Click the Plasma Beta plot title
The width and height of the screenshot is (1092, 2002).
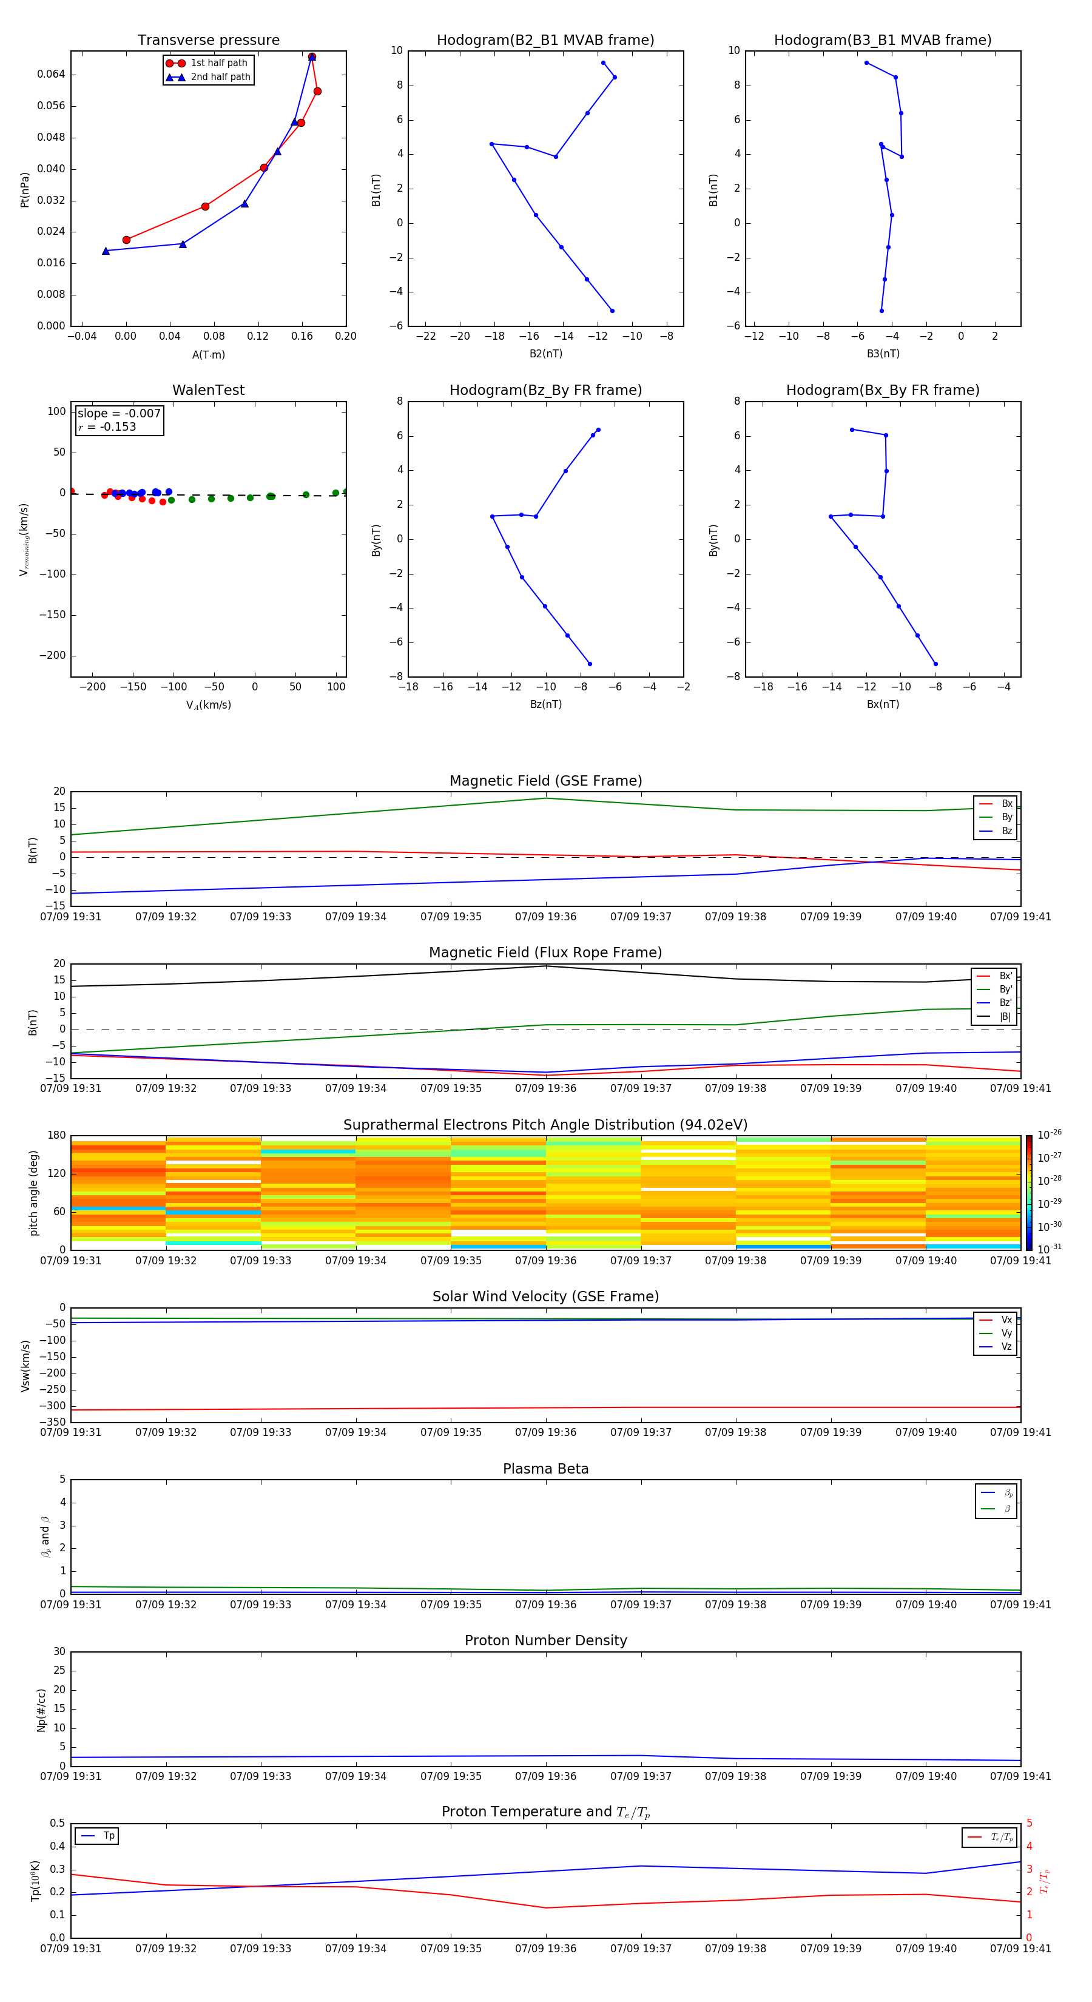point(545,1469)
